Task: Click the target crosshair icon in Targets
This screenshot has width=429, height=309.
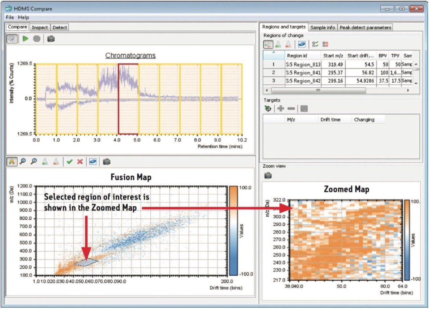Action: pos(268,108)
